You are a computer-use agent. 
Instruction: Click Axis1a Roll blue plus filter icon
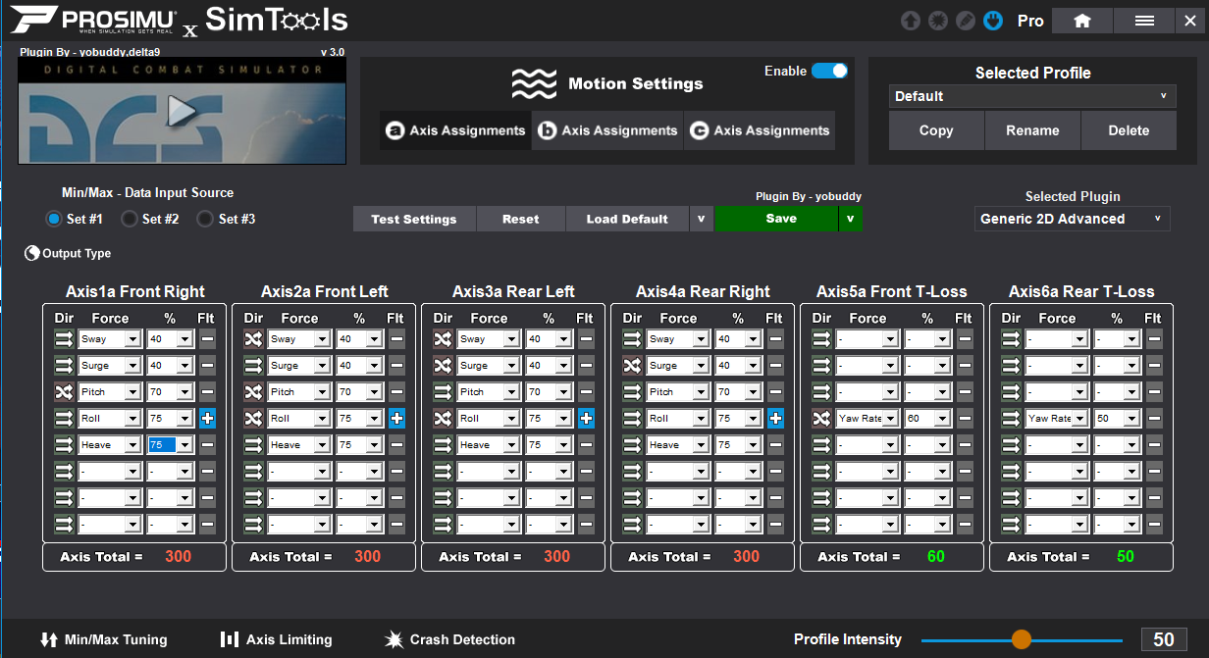coord(207,418)
